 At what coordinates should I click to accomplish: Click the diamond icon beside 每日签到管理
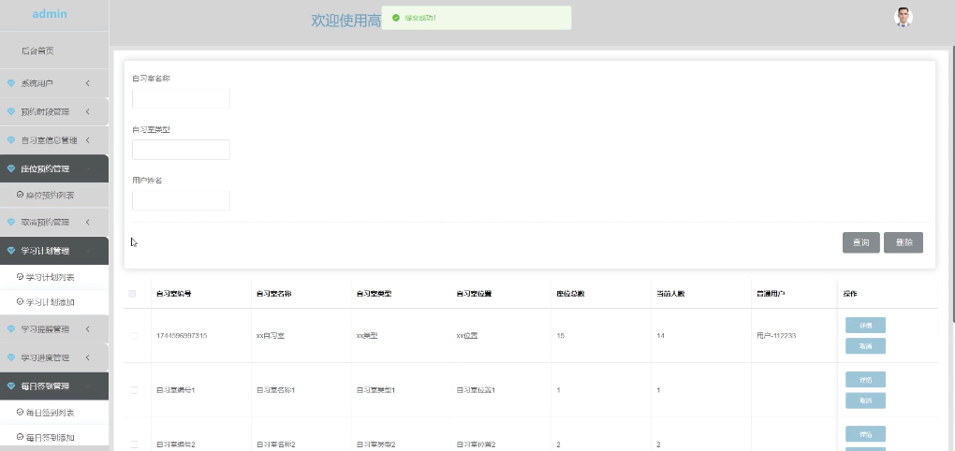point(11,386)
